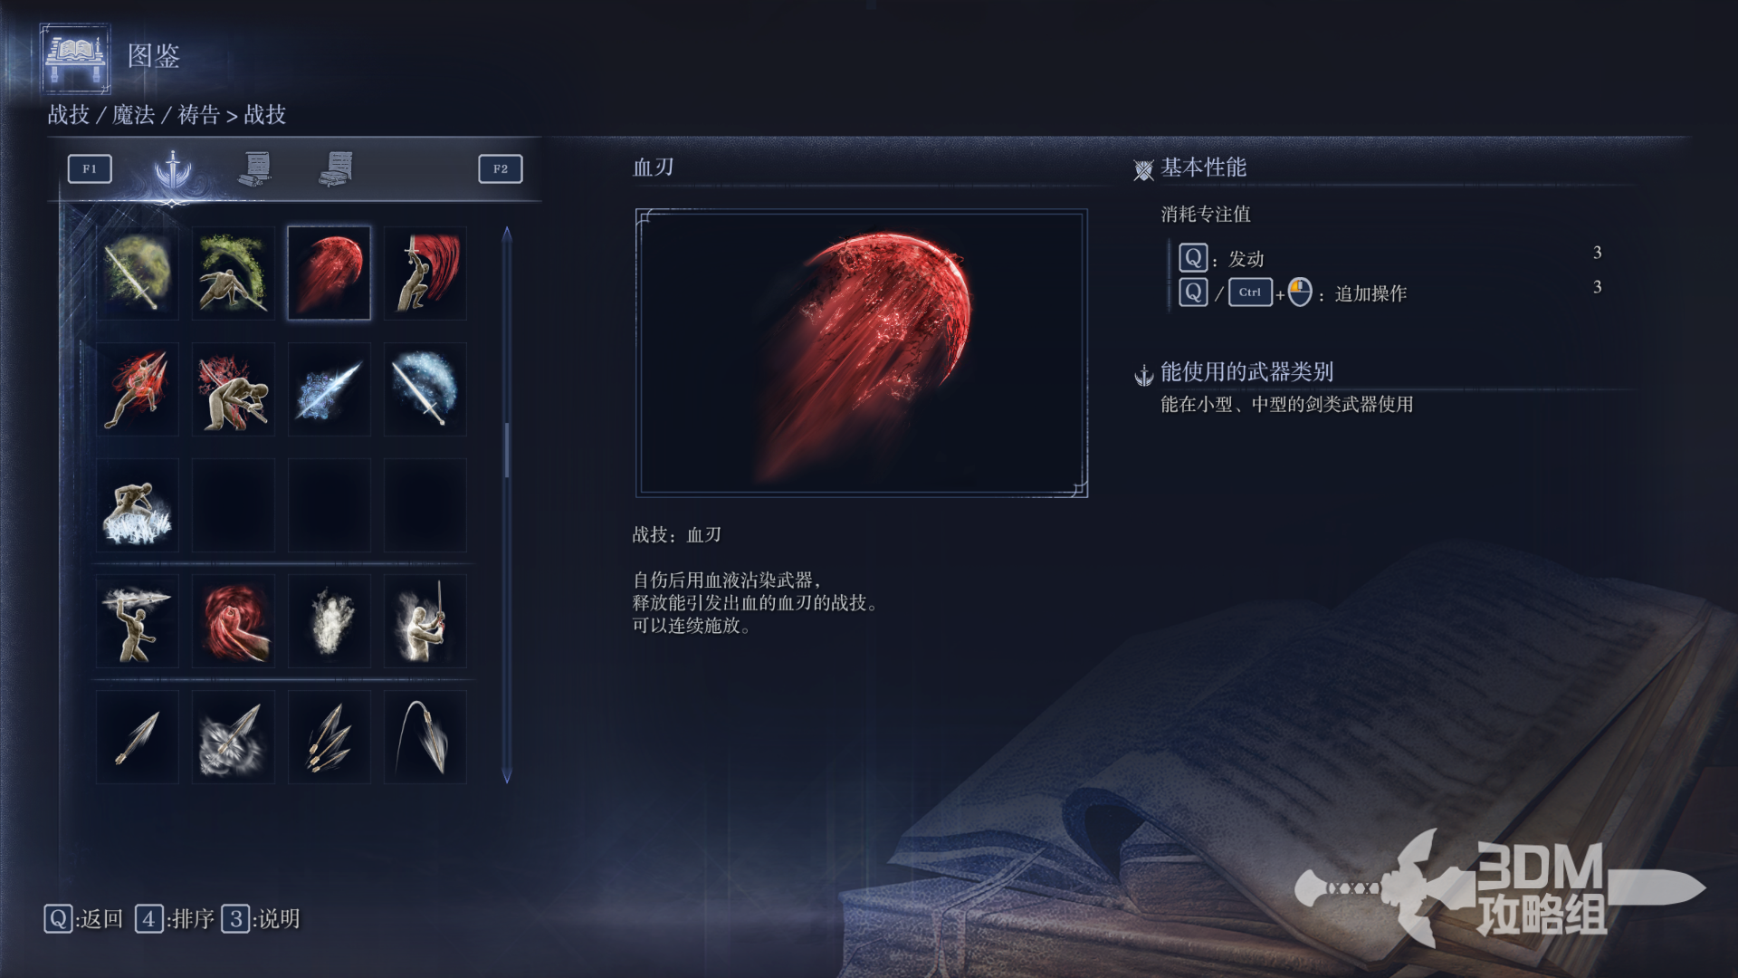1738x978 pixels.
Task: Select the figure stomping ice spikes skill
Action: 137,505
